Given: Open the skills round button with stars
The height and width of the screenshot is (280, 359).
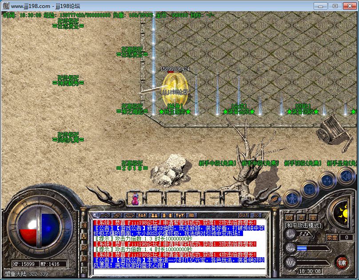Looking at the screenshot, I should click(327, 180).
